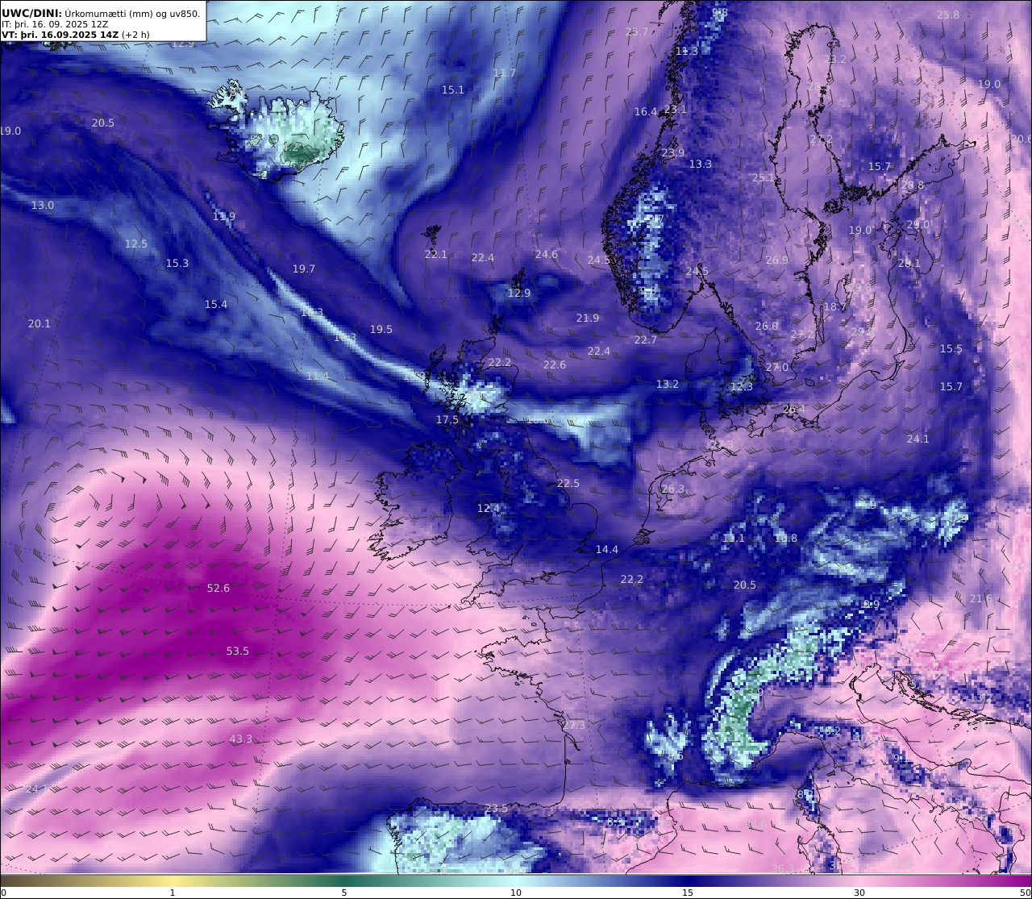Click the 13.0 value label

point(43,206)
